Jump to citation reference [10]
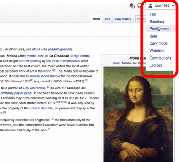The width and height of the screenshot is (179, 162). tap(52, 119)
